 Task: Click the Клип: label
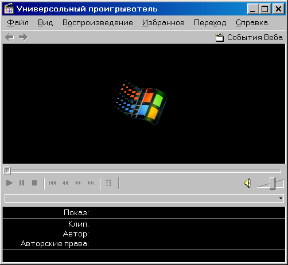pos(79,224)
